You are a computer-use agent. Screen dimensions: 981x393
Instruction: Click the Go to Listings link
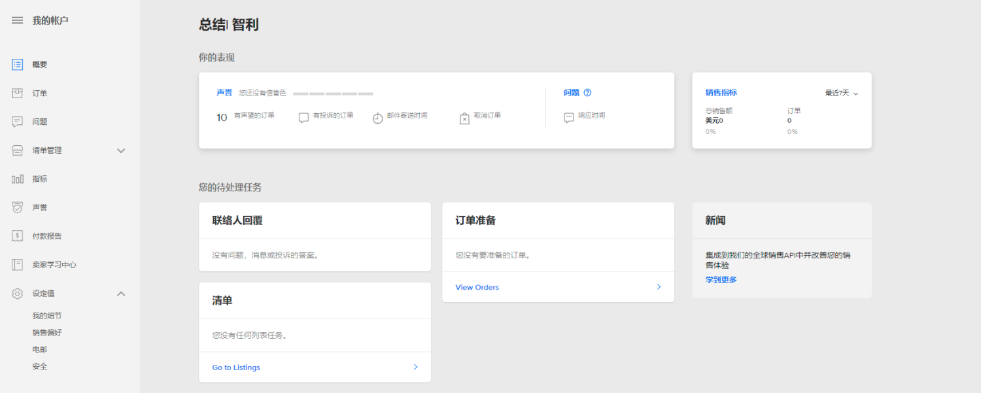[x=236, y=367]
